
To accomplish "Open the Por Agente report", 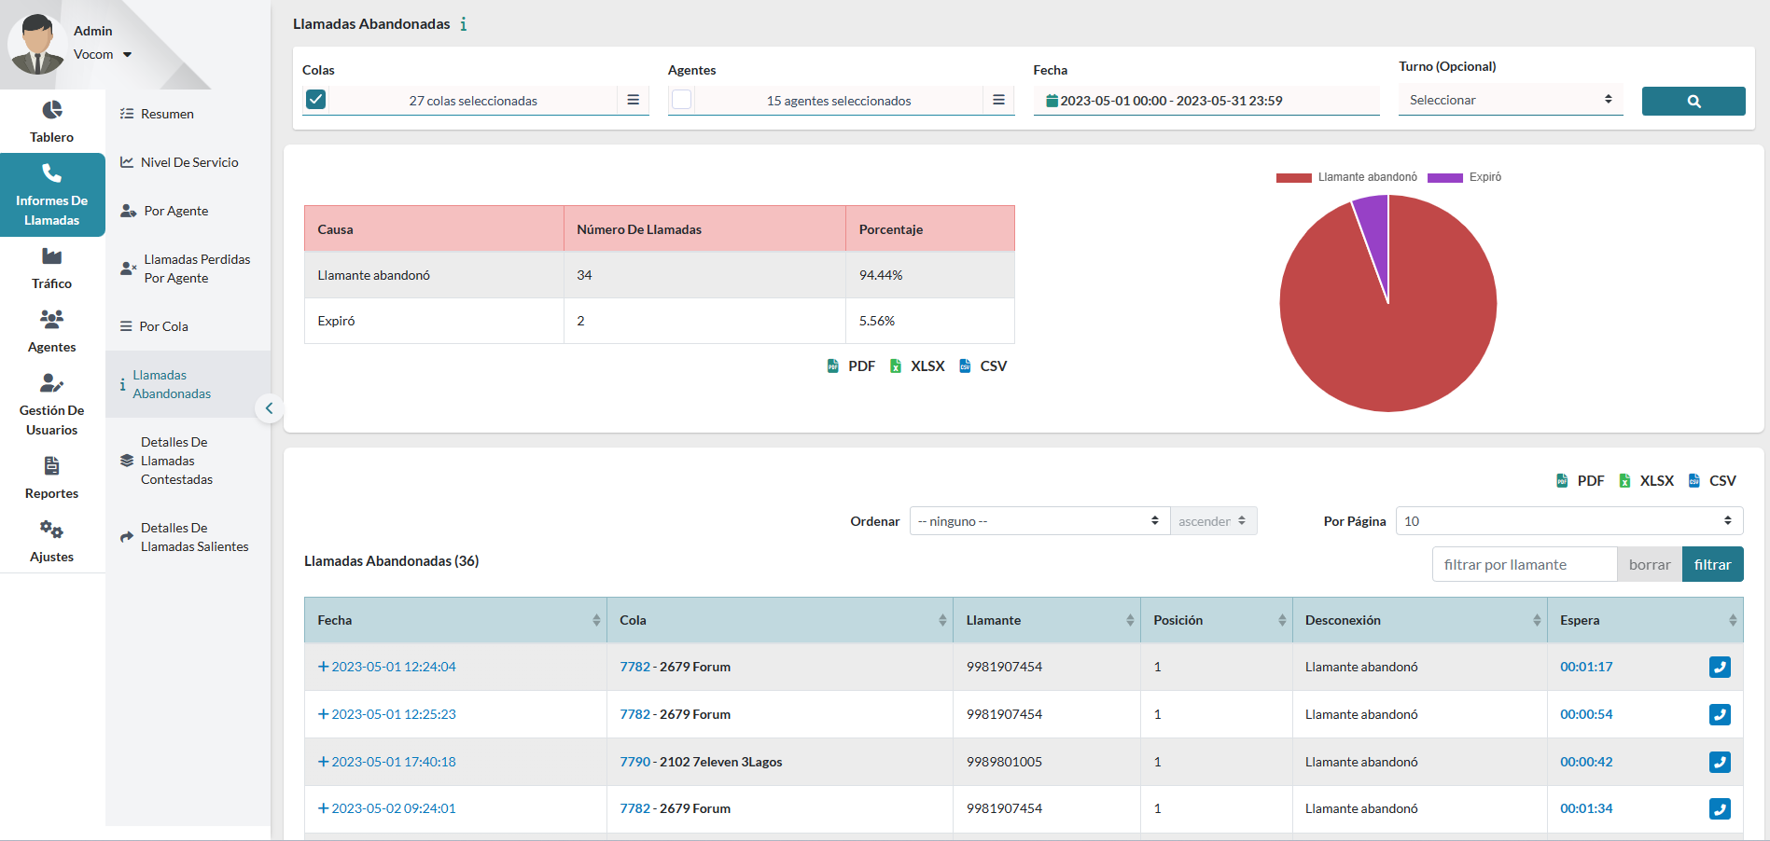I will pyautogui.click(x=164, y=211).
